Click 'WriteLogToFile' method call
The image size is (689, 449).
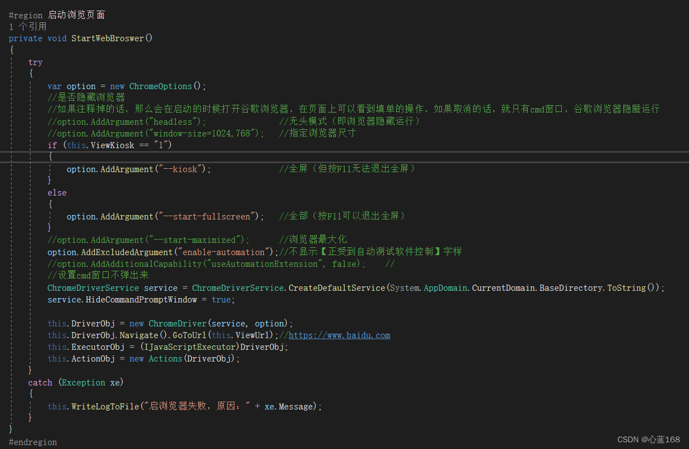pos(105,407)
